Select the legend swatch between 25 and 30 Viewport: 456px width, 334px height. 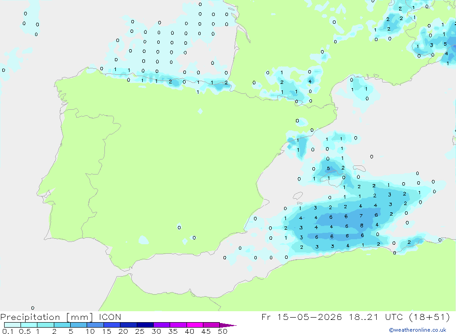point(145,325)
